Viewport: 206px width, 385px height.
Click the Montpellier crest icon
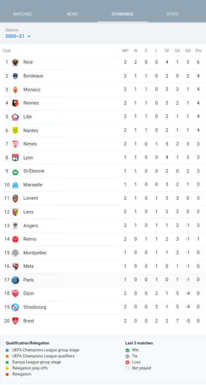click(x=15, y=253)
